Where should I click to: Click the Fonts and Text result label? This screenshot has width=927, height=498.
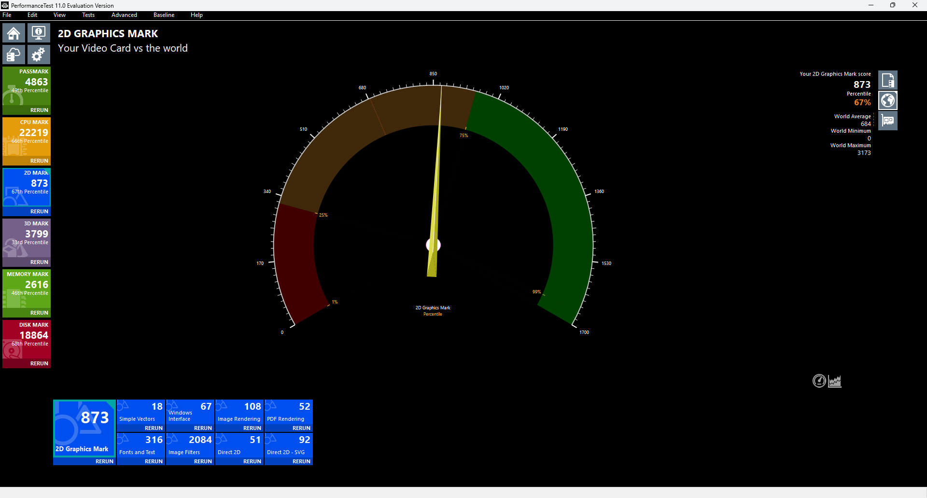137,452
